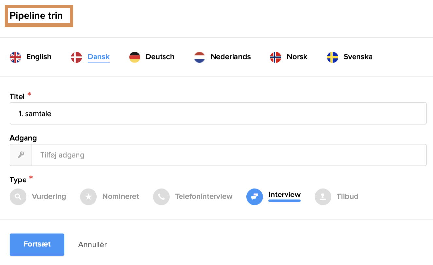Screen dimensions: 433x265
Task: Switch to the Norsk language tab
Action: coord(297,57)
